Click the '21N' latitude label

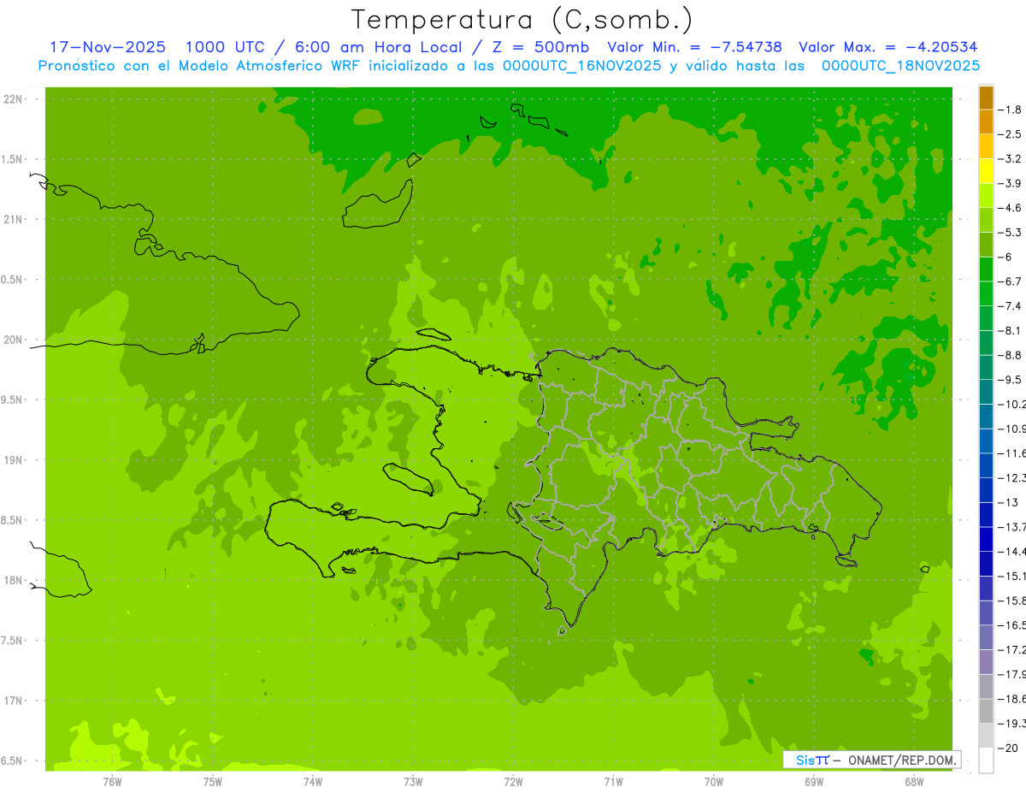pyautogui.click(x=12, y=219)
